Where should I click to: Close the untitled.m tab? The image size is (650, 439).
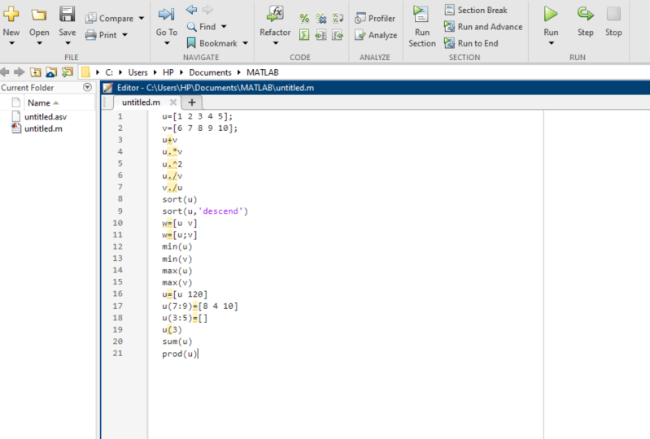(x=173, y=102)
